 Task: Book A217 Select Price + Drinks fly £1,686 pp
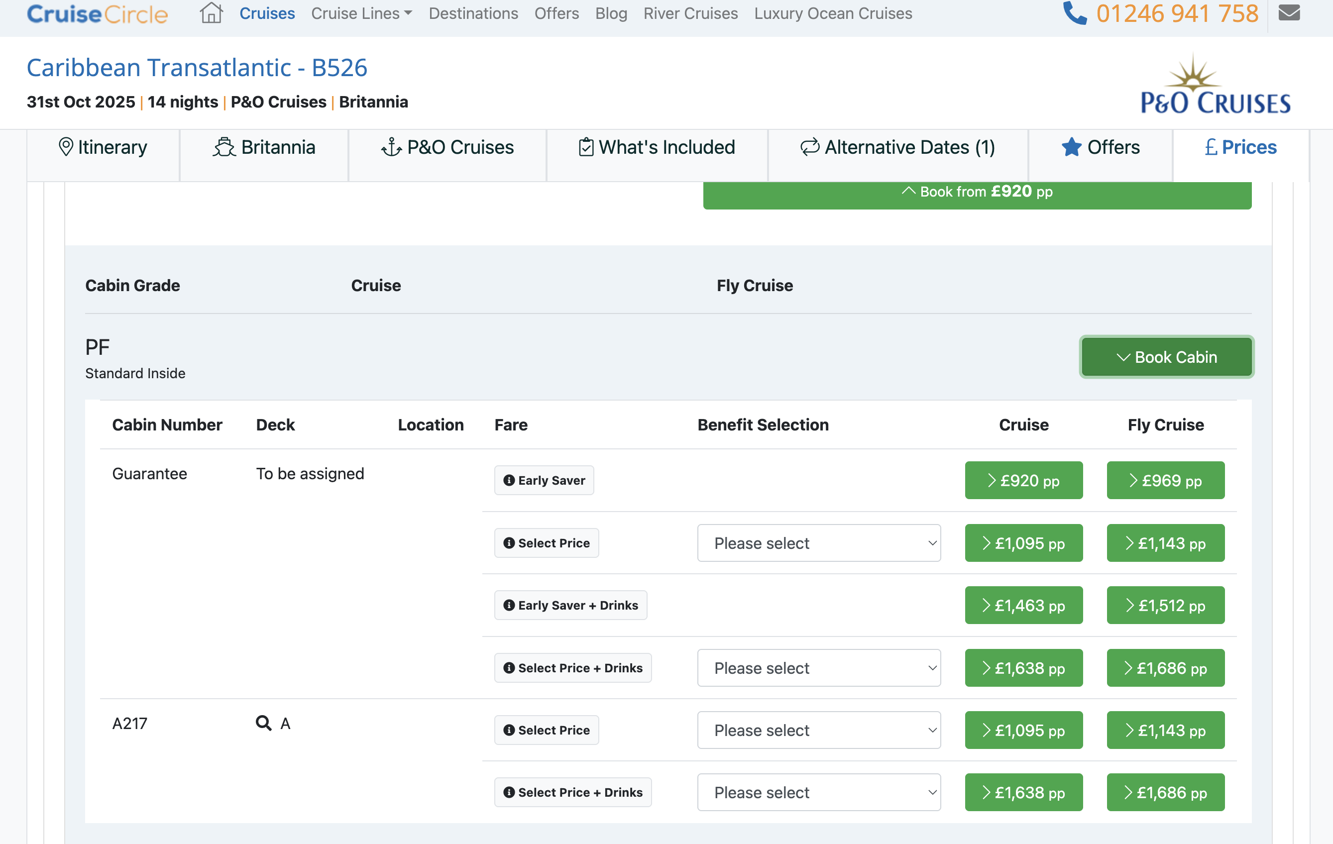1165,792
